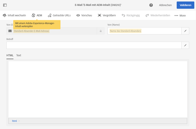Image resolution: width=196 pixels, height=129 pixels.
Task: Open the More options menu
Action: point(180,15)
